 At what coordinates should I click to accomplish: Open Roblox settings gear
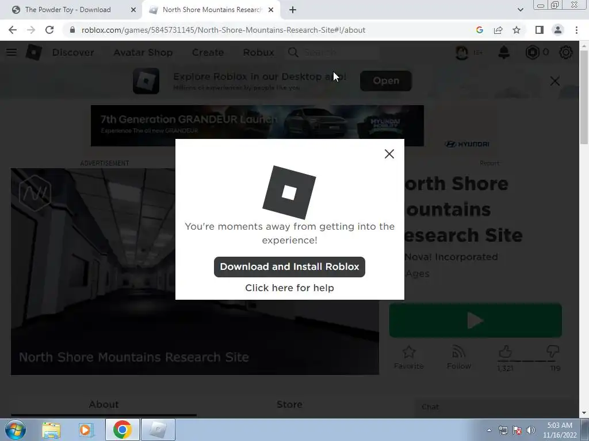(566, 52)
